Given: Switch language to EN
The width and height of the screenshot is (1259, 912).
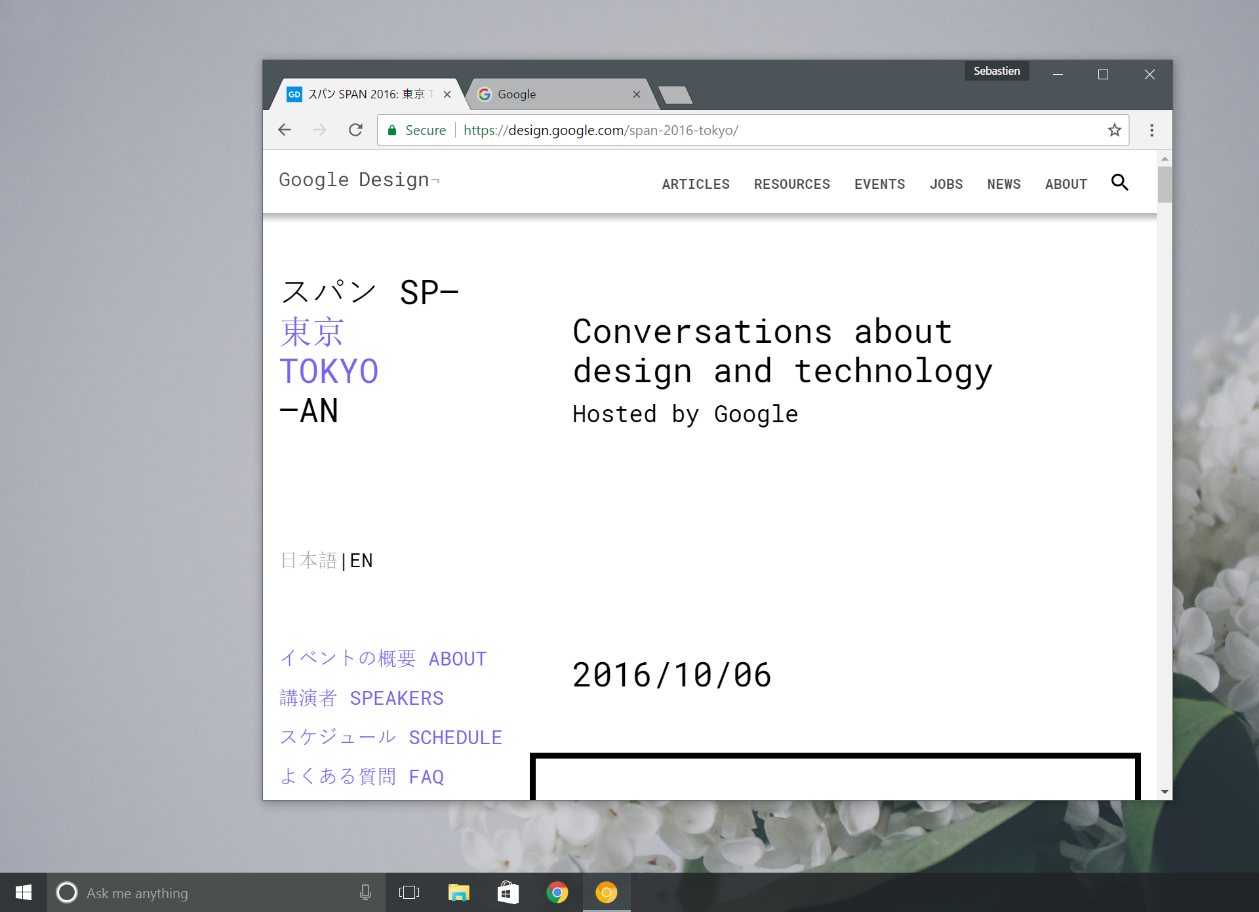Looking at the screenshot, I should coord(361,561).
